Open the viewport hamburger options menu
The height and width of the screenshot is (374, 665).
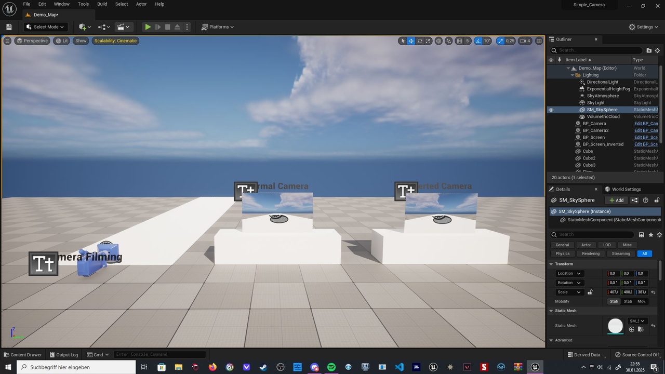point(7,41)
